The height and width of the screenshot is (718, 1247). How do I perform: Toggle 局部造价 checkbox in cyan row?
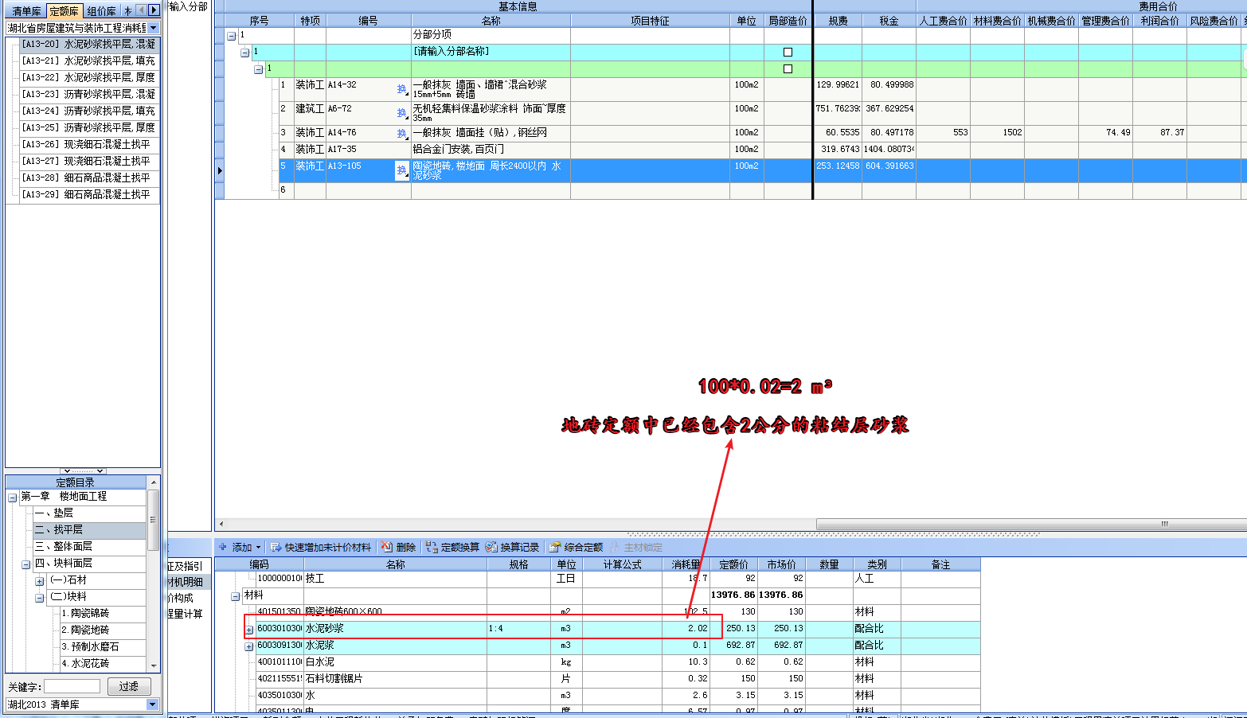(788, 52)
